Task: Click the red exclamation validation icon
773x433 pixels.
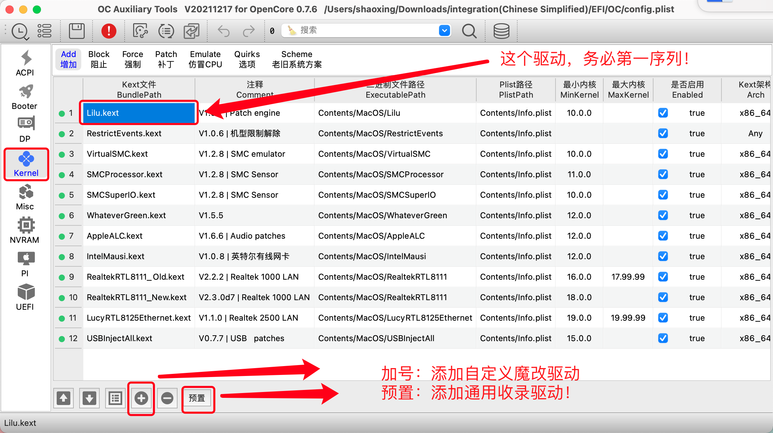Action: 109,31
